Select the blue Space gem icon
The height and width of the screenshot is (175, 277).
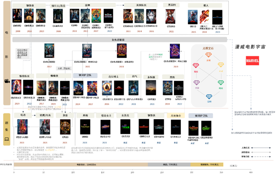pyautogui.click(x=209, y=96)
